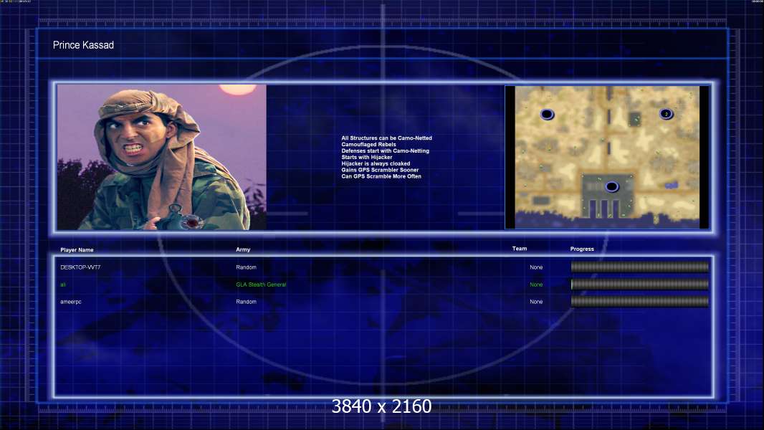Click Random army for ameerpc
Viewport: 764px width, 430px height.
[x=246, y=302]
